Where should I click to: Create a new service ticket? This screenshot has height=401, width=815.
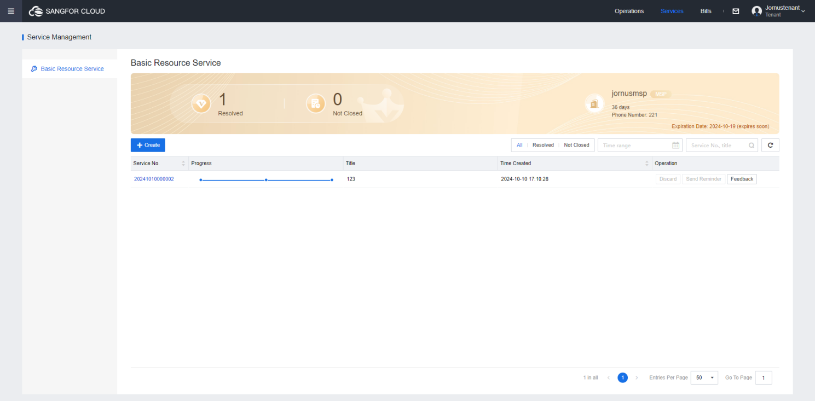(x=148, y=145)
